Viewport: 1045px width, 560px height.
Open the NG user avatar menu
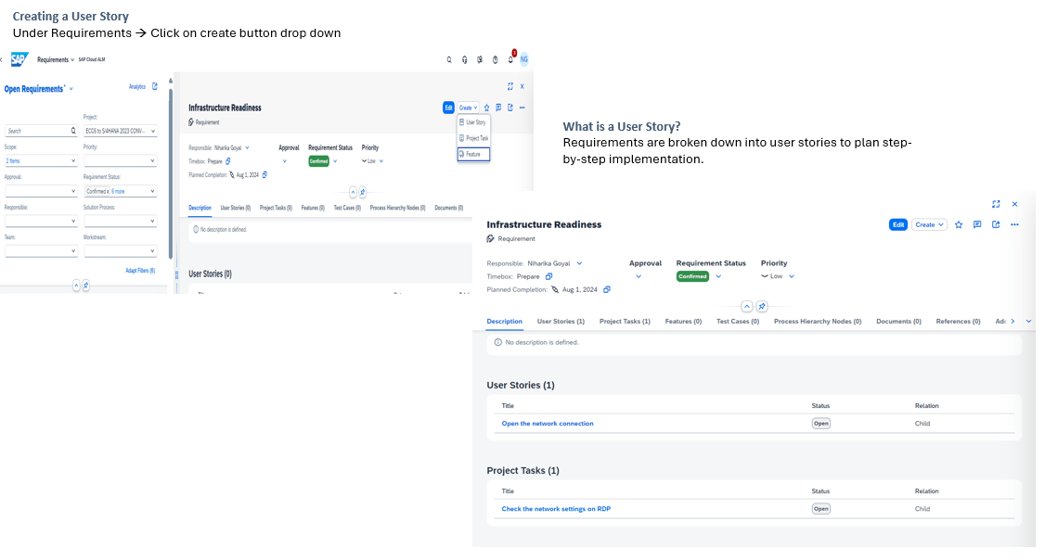click(x=524, y=59)
